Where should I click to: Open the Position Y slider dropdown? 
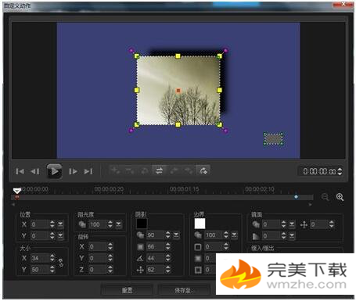tap(60, 236)
